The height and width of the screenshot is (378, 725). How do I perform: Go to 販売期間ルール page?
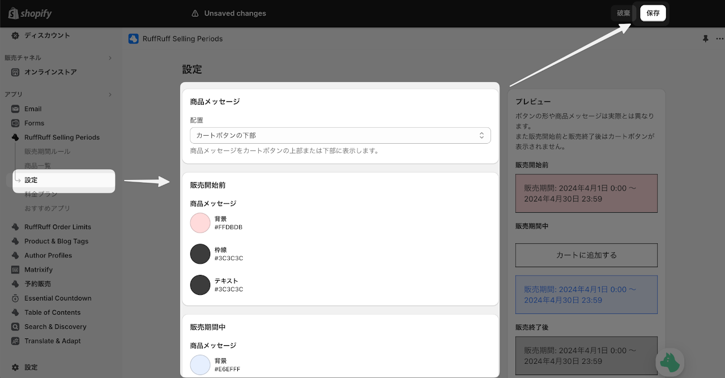pyautogui.click(x=48, y=152)
